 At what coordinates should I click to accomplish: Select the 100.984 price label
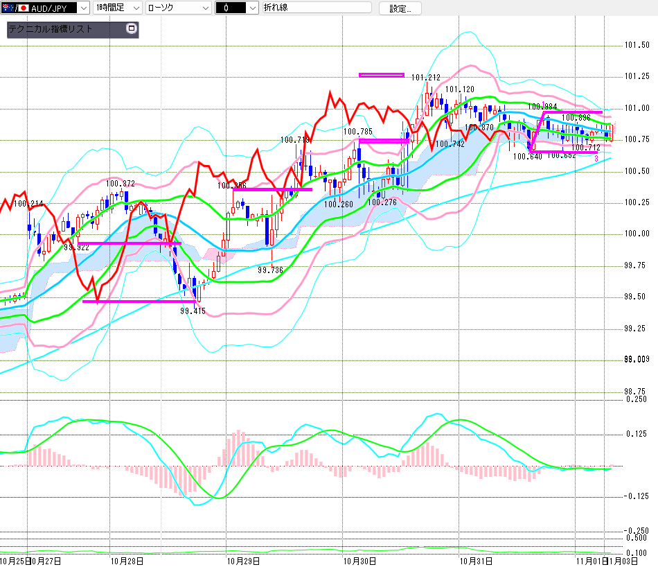coord(542,107)
